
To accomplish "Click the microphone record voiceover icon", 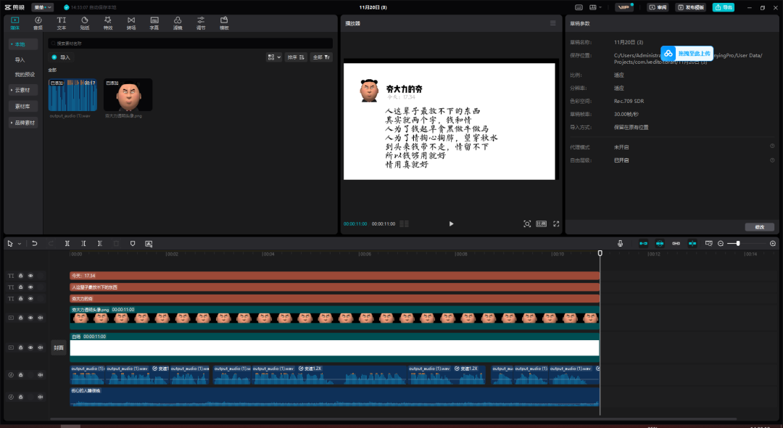I will pyautogui.click(x=620, y=244).
